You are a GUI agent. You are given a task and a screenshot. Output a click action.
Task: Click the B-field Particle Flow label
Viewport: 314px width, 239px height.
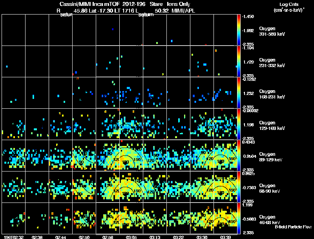pos(293,227)
